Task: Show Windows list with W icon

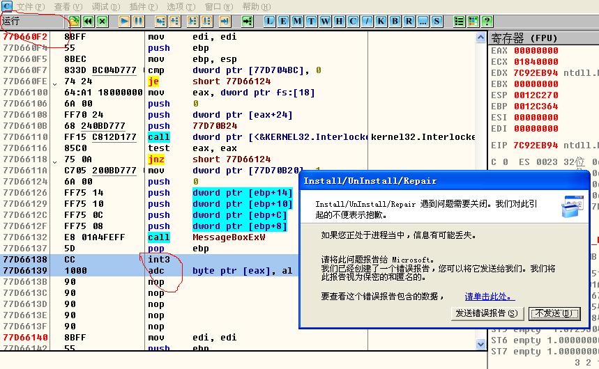Action: [325, 21]
